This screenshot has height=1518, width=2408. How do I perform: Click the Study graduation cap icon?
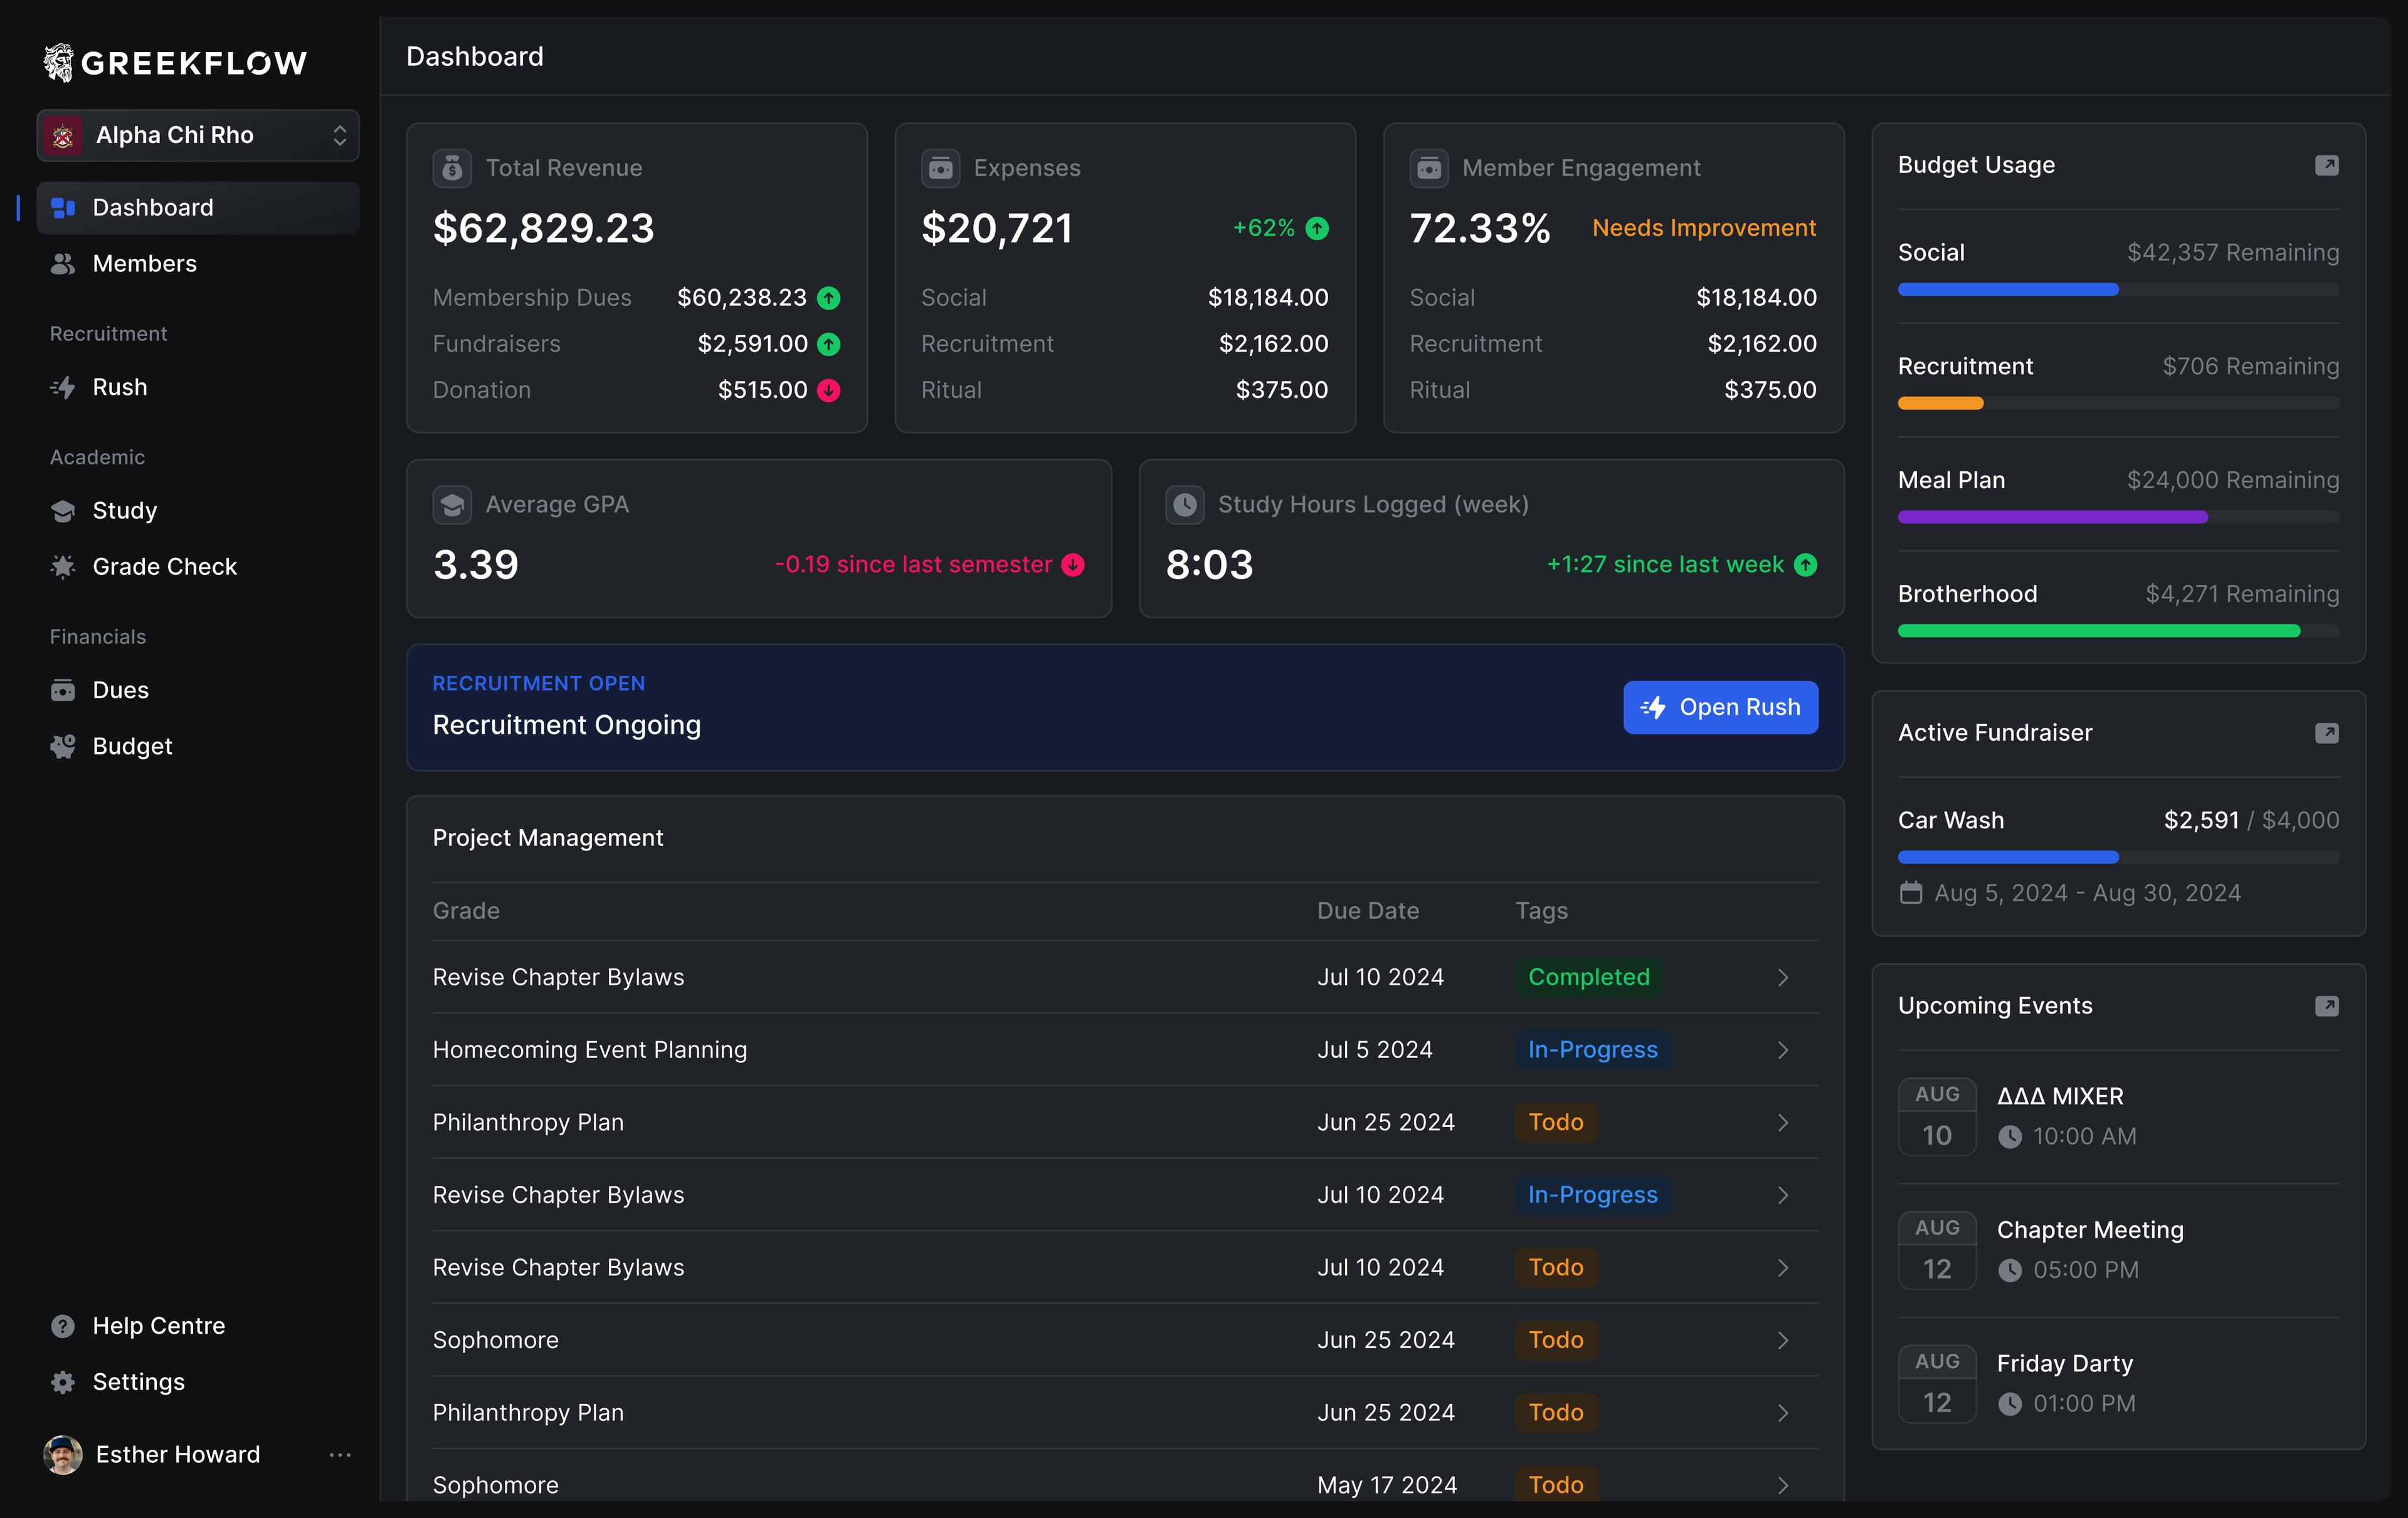[63, 511]
